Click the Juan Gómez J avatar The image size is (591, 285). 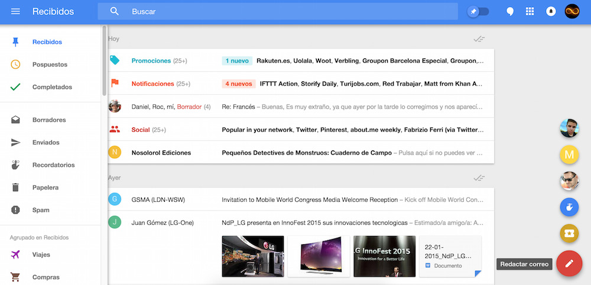click(115, 222)
